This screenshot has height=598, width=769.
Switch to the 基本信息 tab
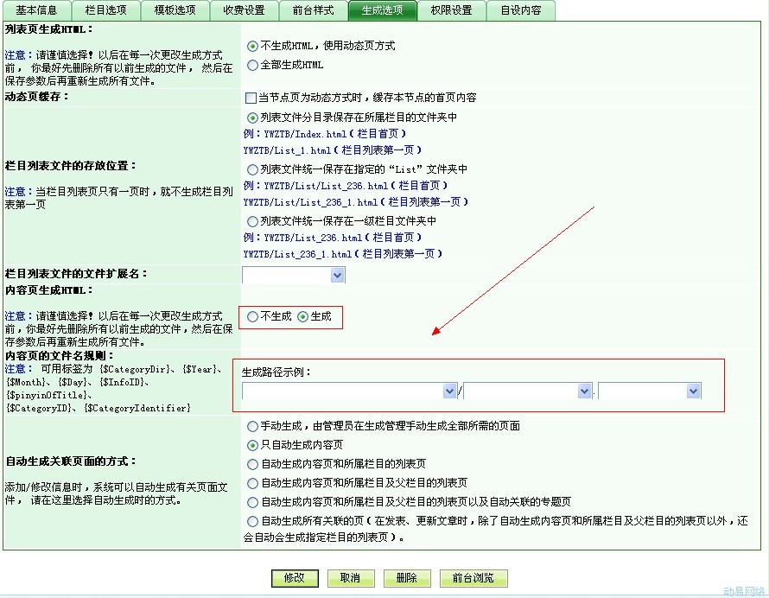(37, 10)
